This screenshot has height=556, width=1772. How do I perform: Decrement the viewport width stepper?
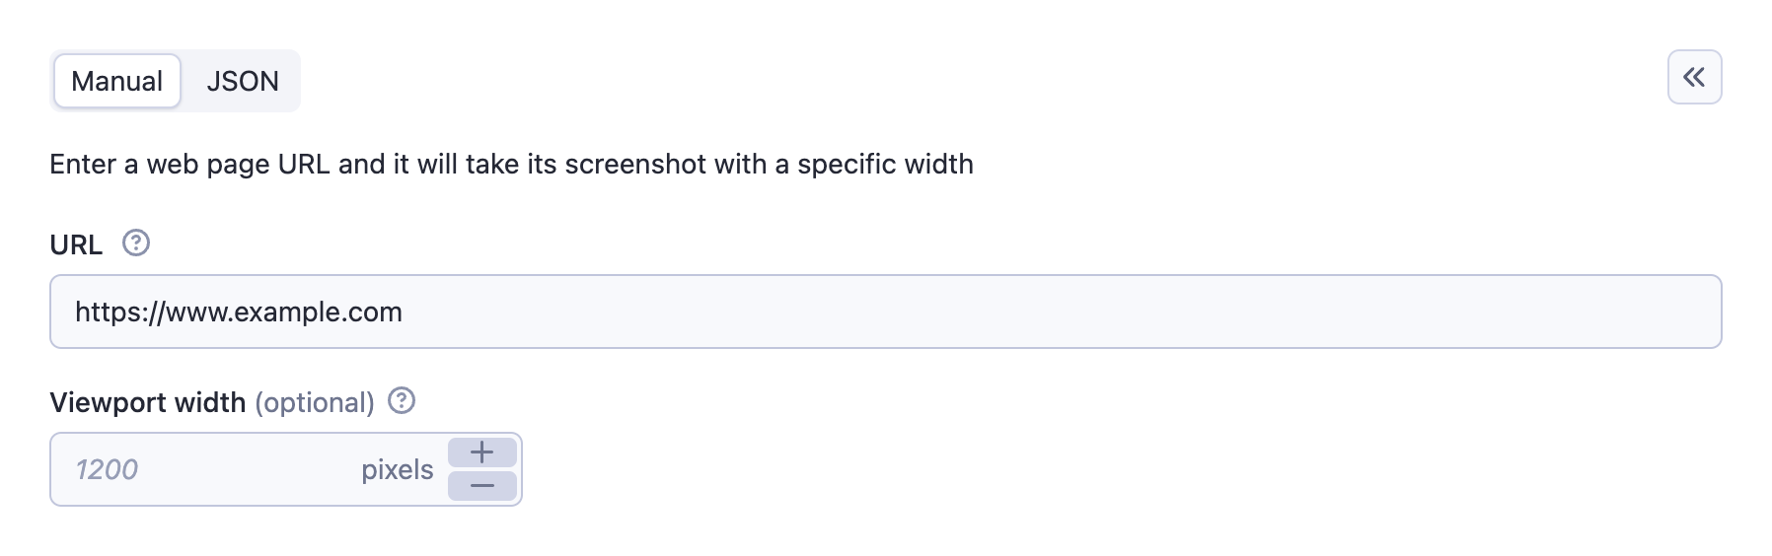[x=482, y=485]
